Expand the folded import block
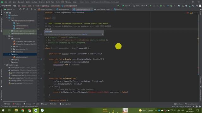Viewport: 202px width, 113px height. (54, 18)
